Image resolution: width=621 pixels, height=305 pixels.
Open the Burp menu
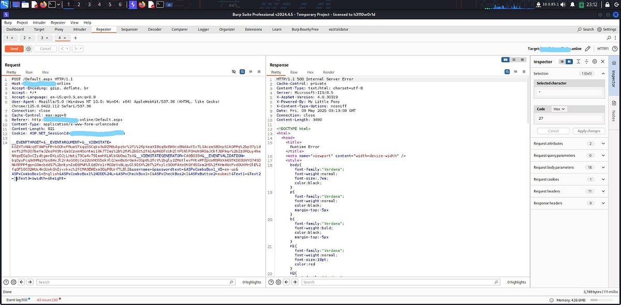pos(8,23)
